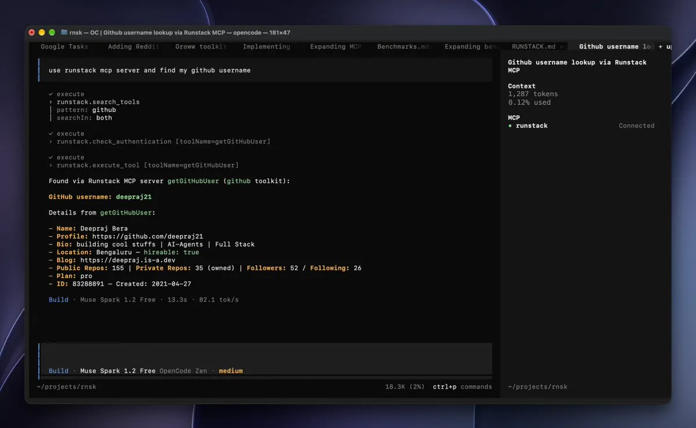Open the RUNSTACK.md tab
Image resolution: width=696 pixels, height=428 pixels.
pos(534,47)
